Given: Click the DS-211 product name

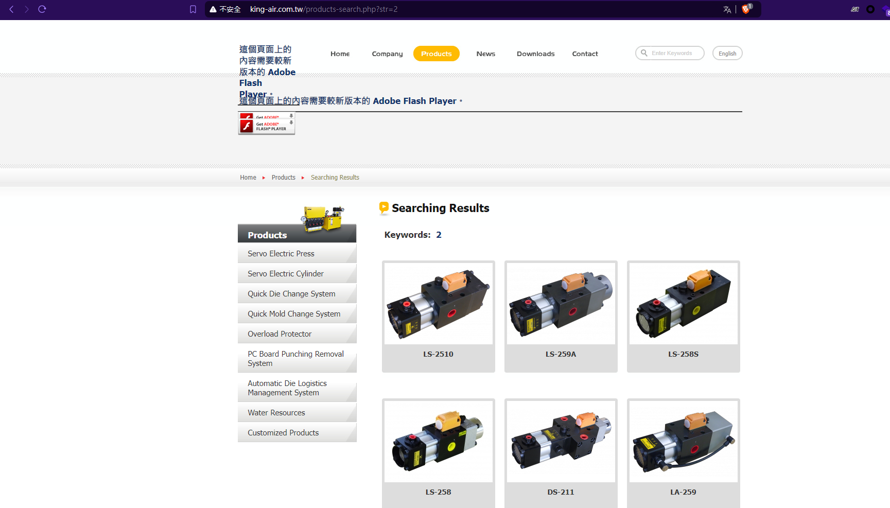Looking at the screenshot, I should click(x=561, y=492).
